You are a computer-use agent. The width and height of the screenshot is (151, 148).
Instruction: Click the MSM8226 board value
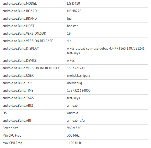[74, 11]
